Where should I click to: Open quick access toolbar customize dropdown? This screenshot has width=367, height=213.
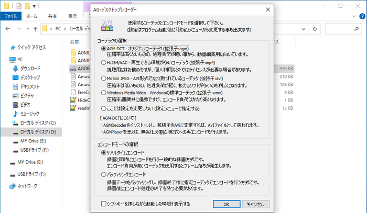click(34, 6)
